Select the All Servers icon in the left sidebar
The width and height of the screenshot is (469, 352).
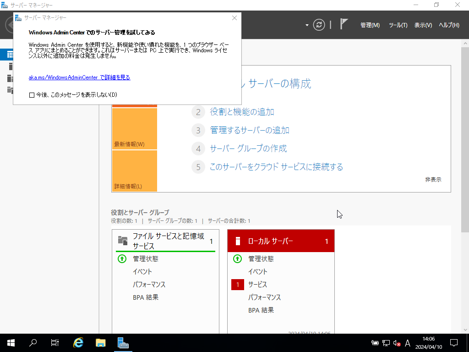click(x=10, y=78)
